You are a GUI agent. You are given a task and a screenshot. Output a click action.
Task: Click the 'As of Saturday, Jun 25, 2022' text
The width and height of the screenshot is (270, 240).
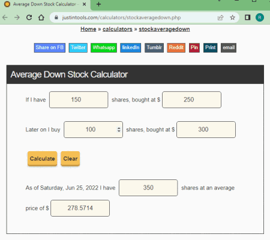[62, 188]
